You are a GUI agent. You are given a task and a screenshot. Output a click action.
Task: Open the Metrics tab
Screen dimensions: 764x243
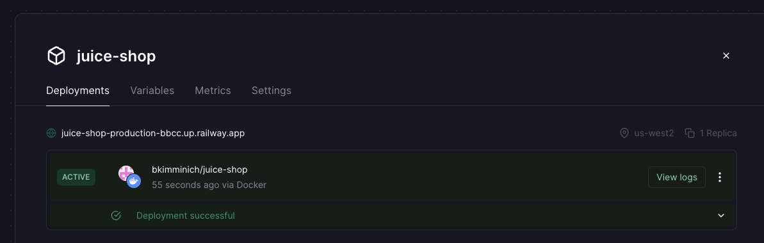213,91
